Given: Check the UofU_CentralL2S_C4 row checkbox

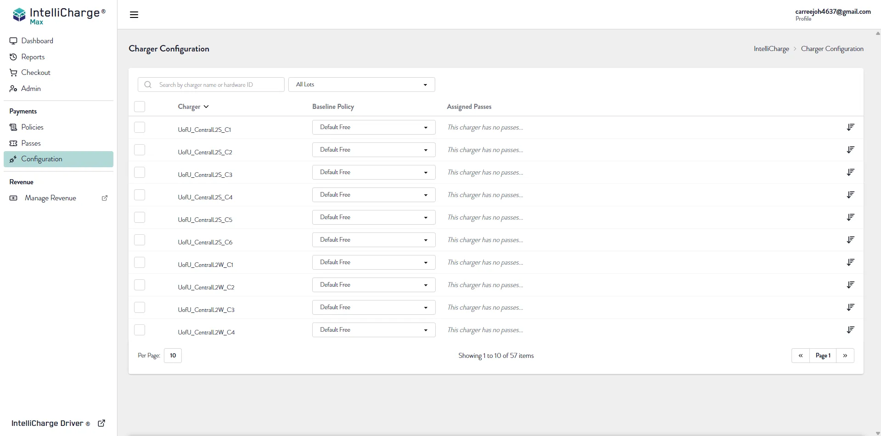Looking at the screenshot, I should coord(140,195).
